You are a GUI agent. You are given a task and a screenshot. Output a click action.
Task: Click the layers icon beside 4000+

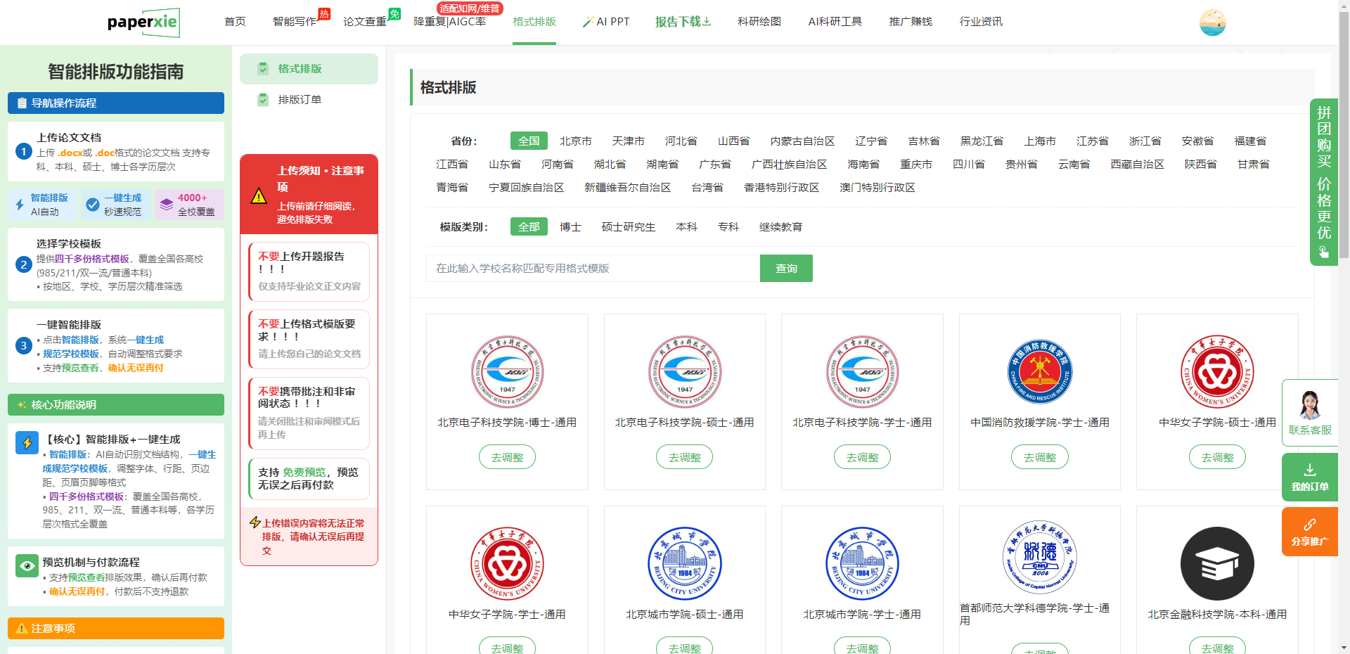[x=167, y=205]
